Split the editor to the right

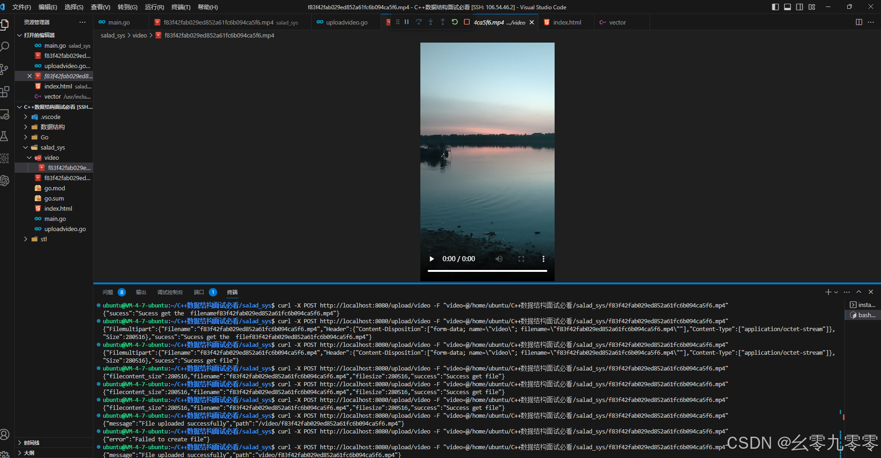[859, 22]
